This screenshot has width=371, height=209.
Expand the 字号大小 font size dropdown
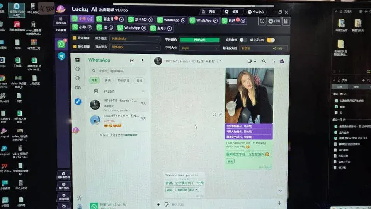(x=199, y=48)
